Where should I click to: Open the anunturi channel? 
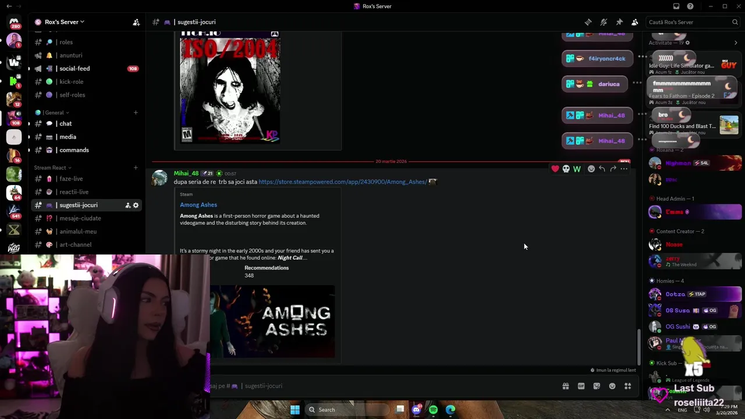click(86, 55)
